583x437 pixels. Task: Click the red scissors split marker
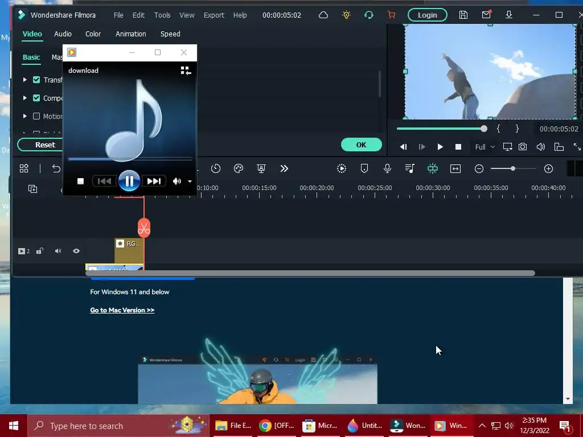[144, 228]
